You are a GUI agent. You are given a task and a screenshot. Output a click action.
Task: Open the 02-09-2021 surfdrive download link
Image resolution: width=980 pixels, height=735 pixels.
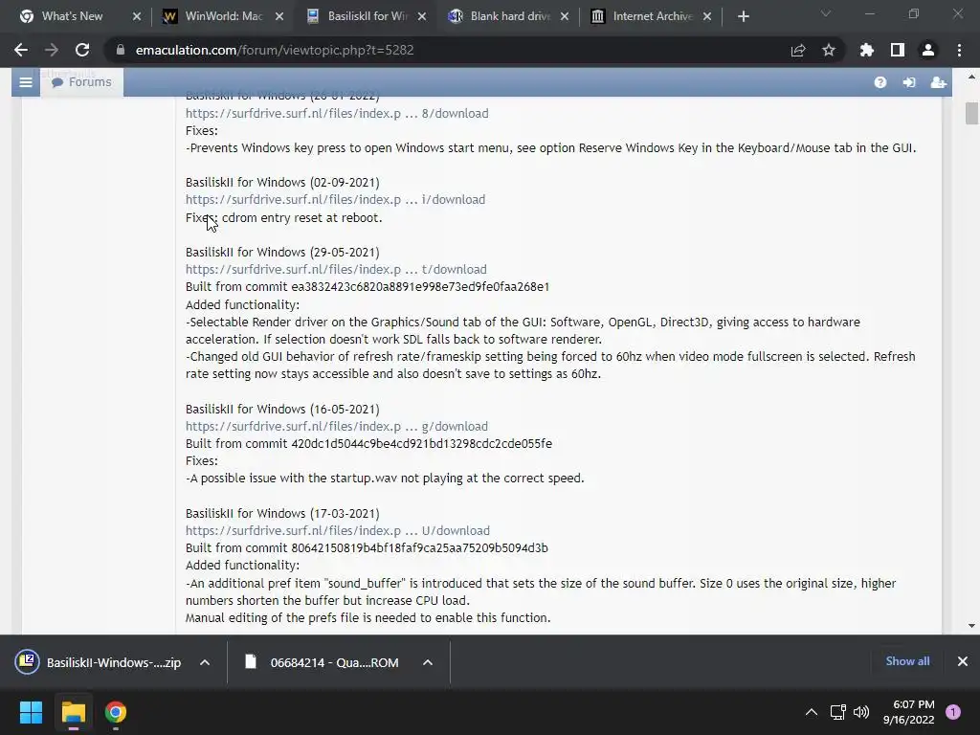coord(335,199)
